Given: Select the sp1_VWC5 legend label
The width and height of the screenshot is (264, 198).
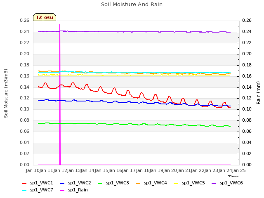Looking at the screenshot, I should tap(193, 183).
